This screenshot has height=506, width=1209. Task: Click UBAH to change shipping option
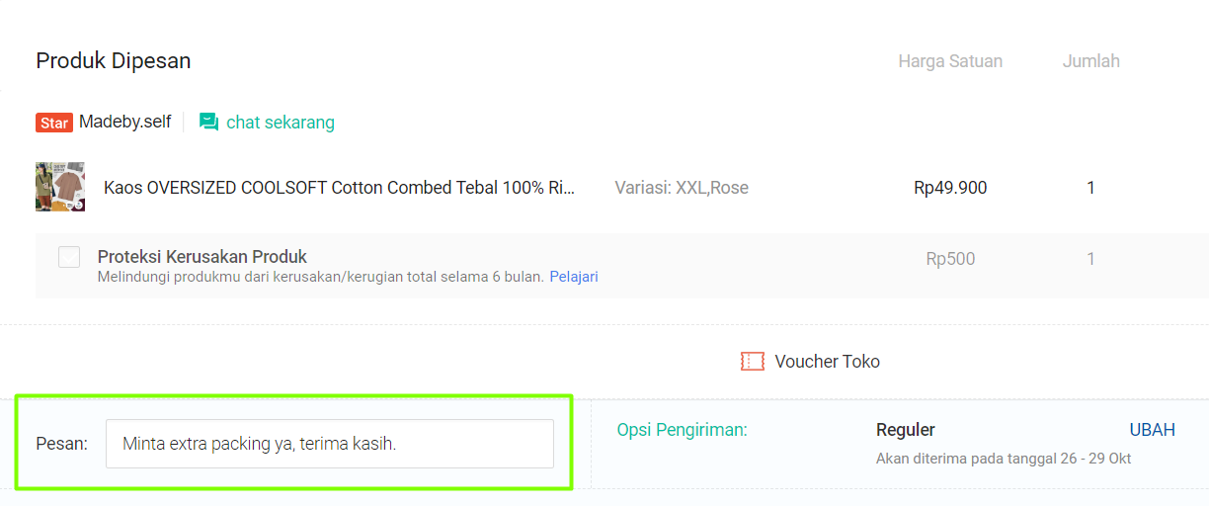[1153, 430]
